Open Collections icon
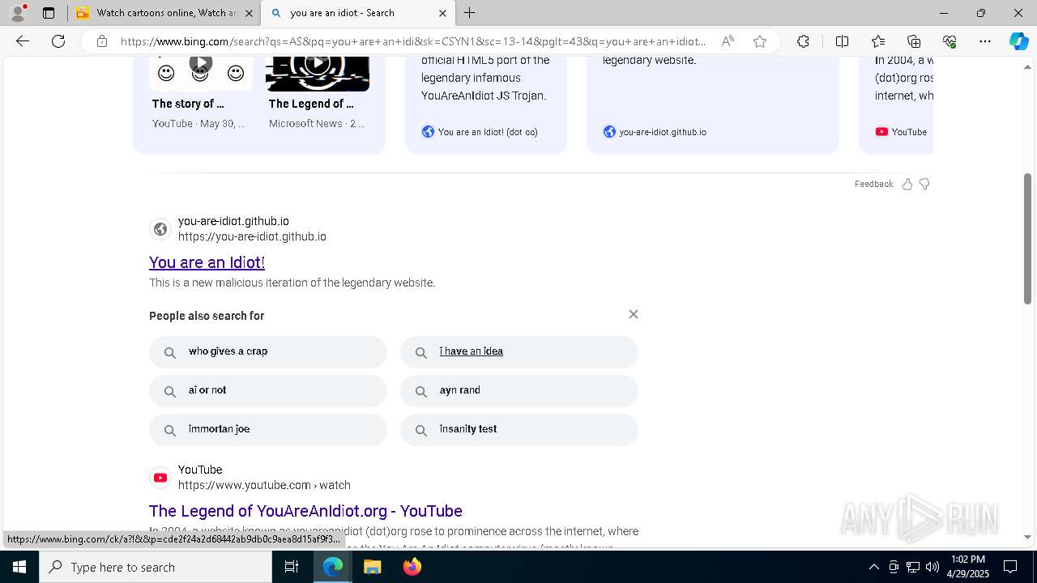 [x=914, y=41]
